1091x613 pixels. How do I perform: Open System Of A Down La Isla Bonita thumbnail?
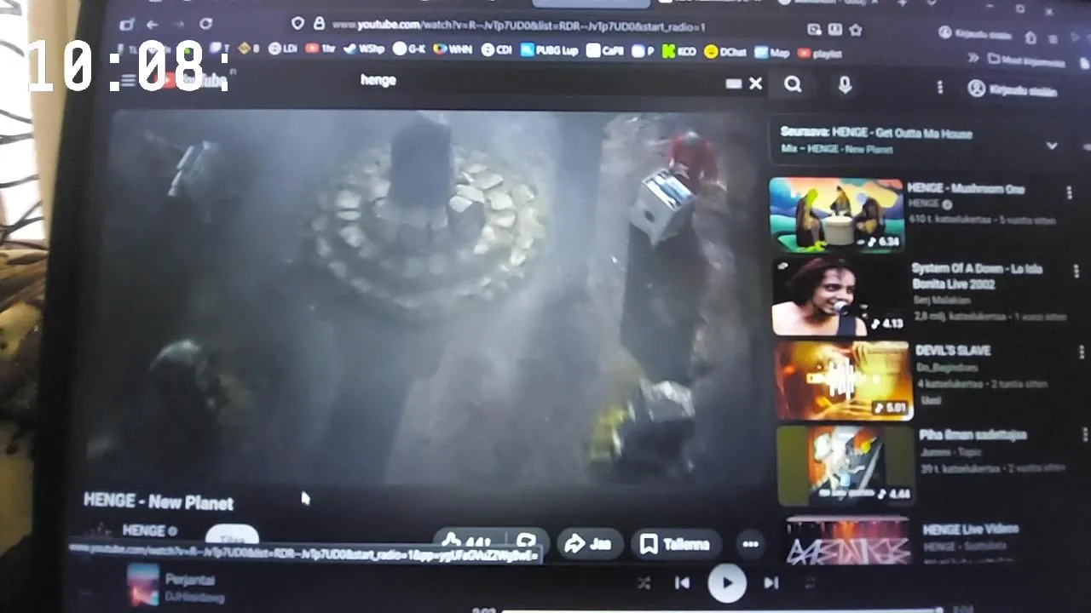click(840, 296)
